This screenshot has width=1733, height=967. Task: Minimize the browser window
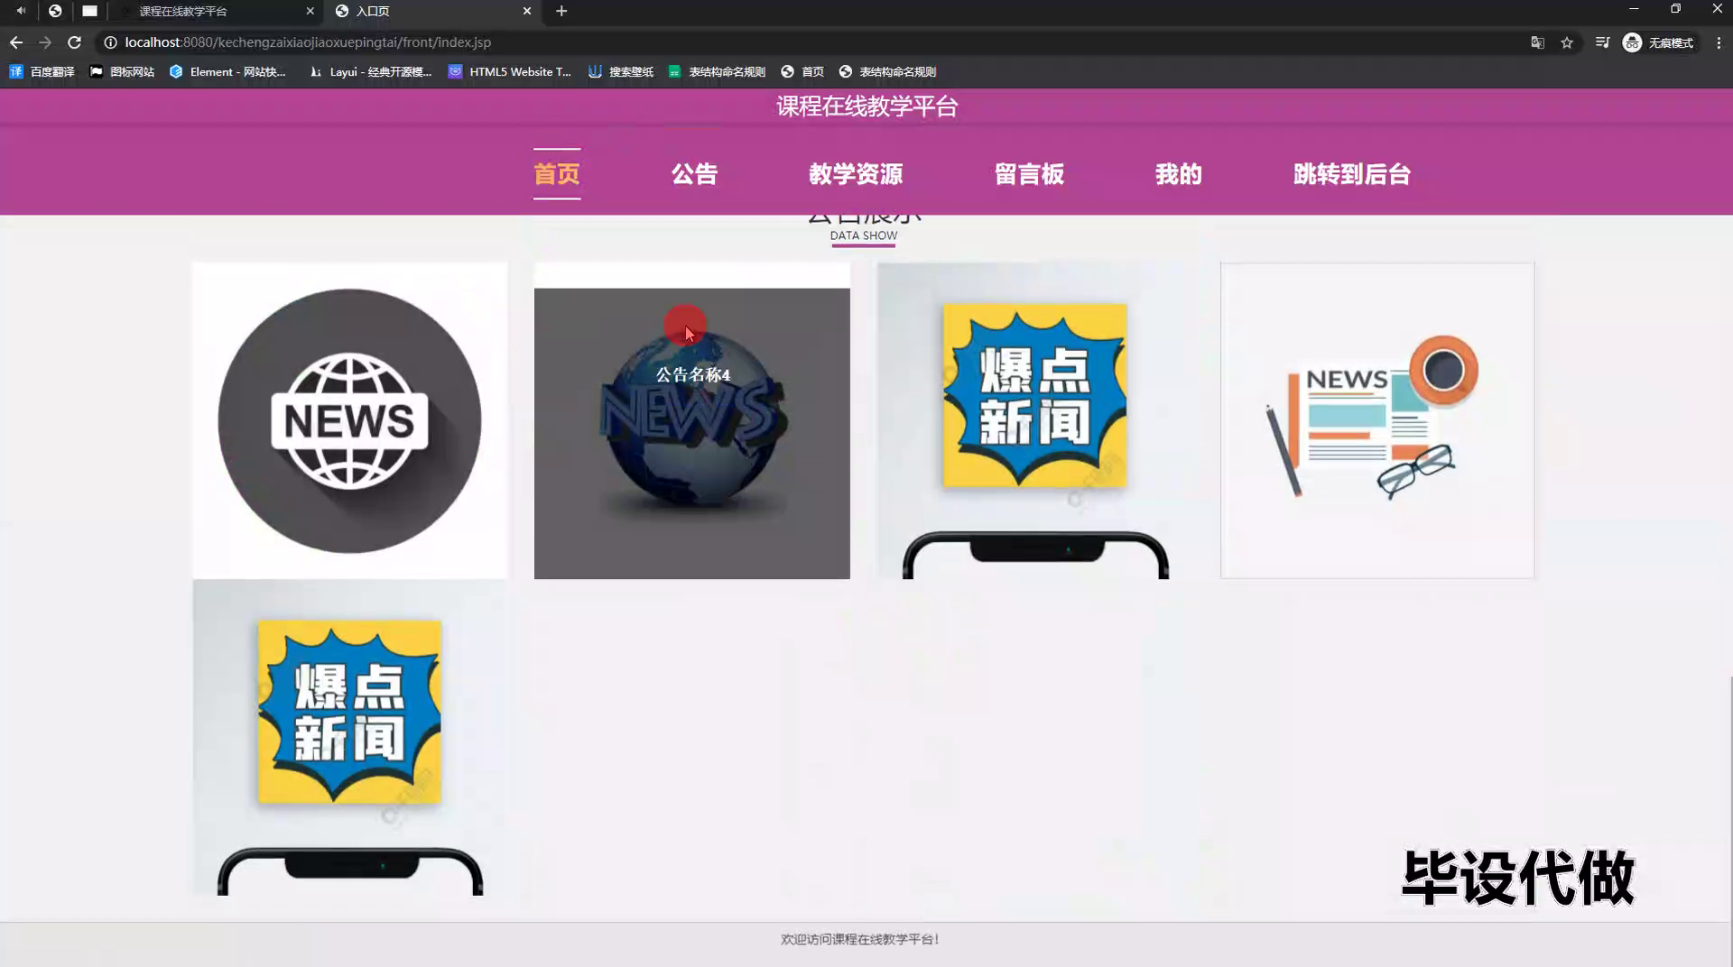coord(1634,9)
